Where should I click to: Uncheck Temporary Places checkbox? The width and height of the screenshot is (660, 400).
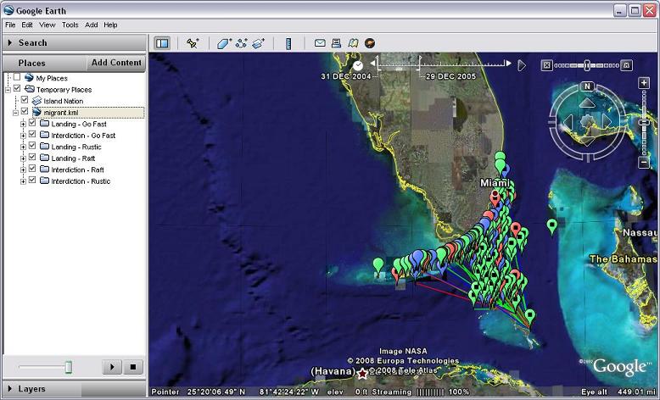(x=17, y=88)
